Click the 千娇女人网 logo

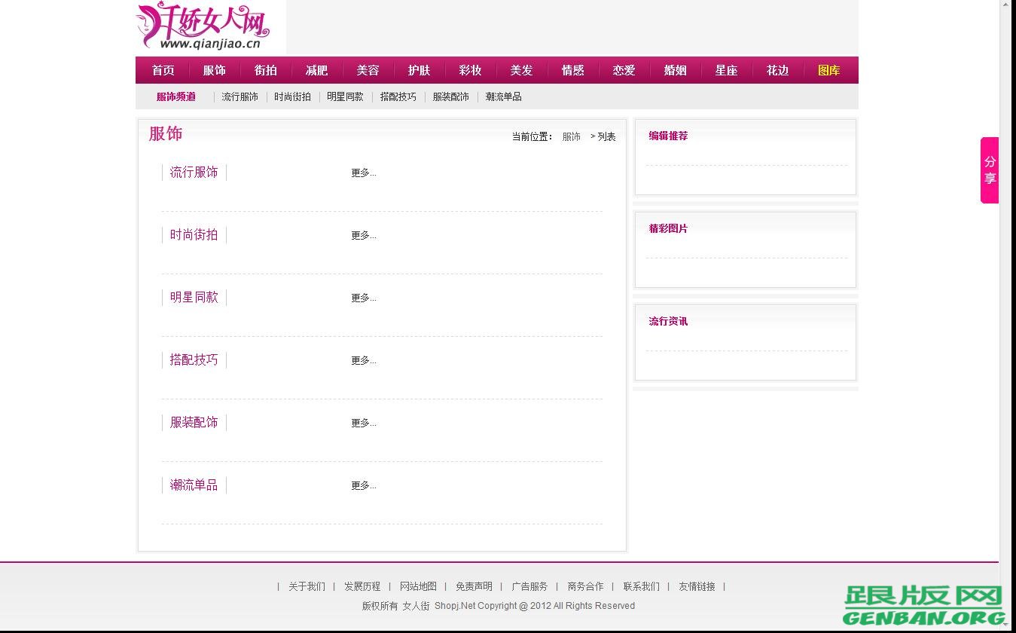(203, 27)
